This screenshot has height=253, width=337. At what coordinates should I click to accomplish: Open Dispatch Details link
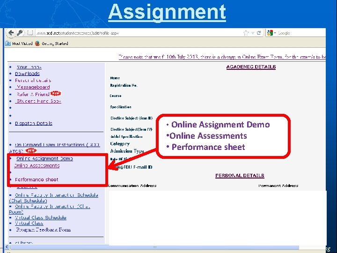(34, 123)
